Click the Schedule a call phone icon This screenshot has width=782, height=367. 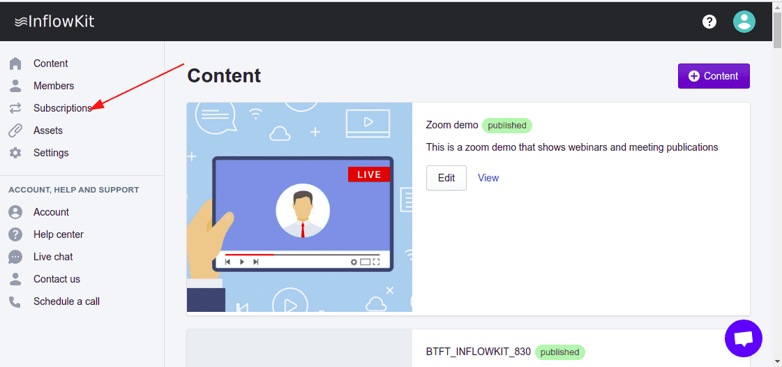point(15,301)
